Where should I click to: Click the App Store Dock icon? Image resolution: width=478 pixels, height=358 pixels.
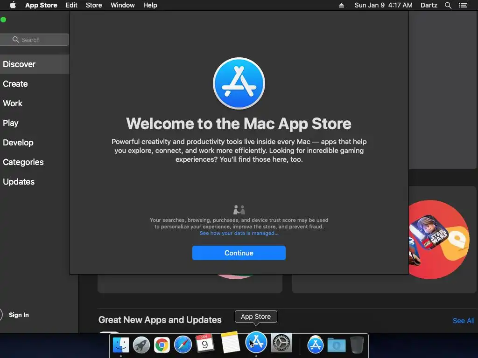click(x=256, y=342)
